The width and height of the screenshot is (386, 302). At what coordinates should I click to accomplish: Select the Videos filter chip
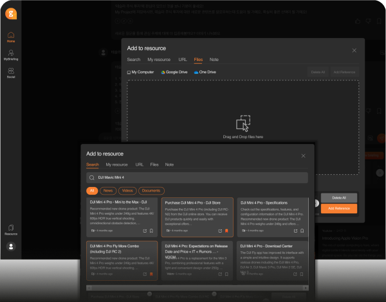127,191
